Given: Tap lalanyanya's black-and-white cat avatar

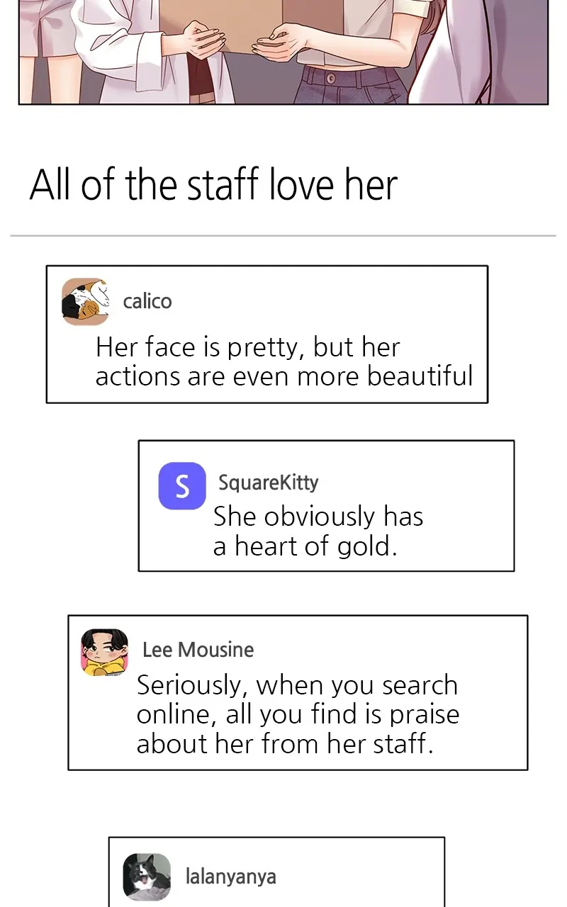Looking at the screenshot, I should (x=147, y=877).
